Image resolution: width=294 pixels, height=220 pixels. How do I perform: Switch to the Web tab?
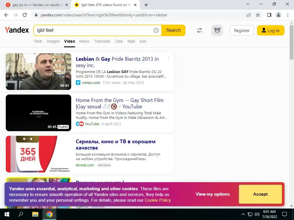pyautogui.click(x=38, y=41)
